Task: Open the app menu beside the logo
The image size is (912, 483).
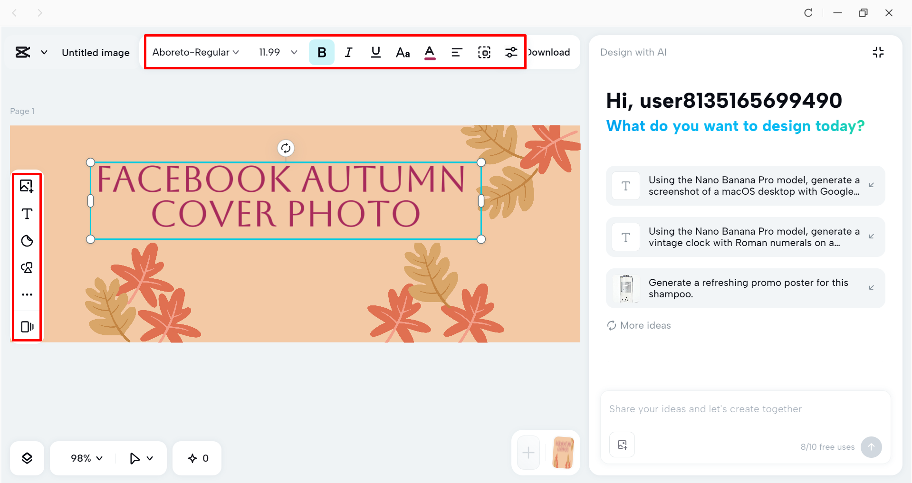Action: point(44,52)
